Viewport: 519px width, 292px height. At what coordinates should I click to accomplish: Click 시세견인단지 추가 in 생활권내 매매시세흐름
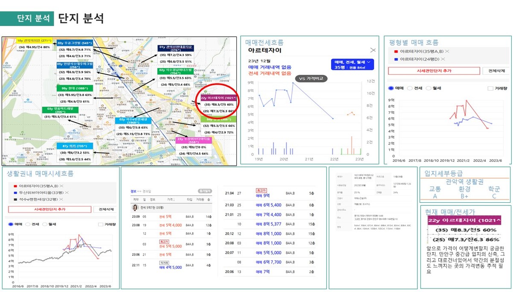click(x=50, y=209)
